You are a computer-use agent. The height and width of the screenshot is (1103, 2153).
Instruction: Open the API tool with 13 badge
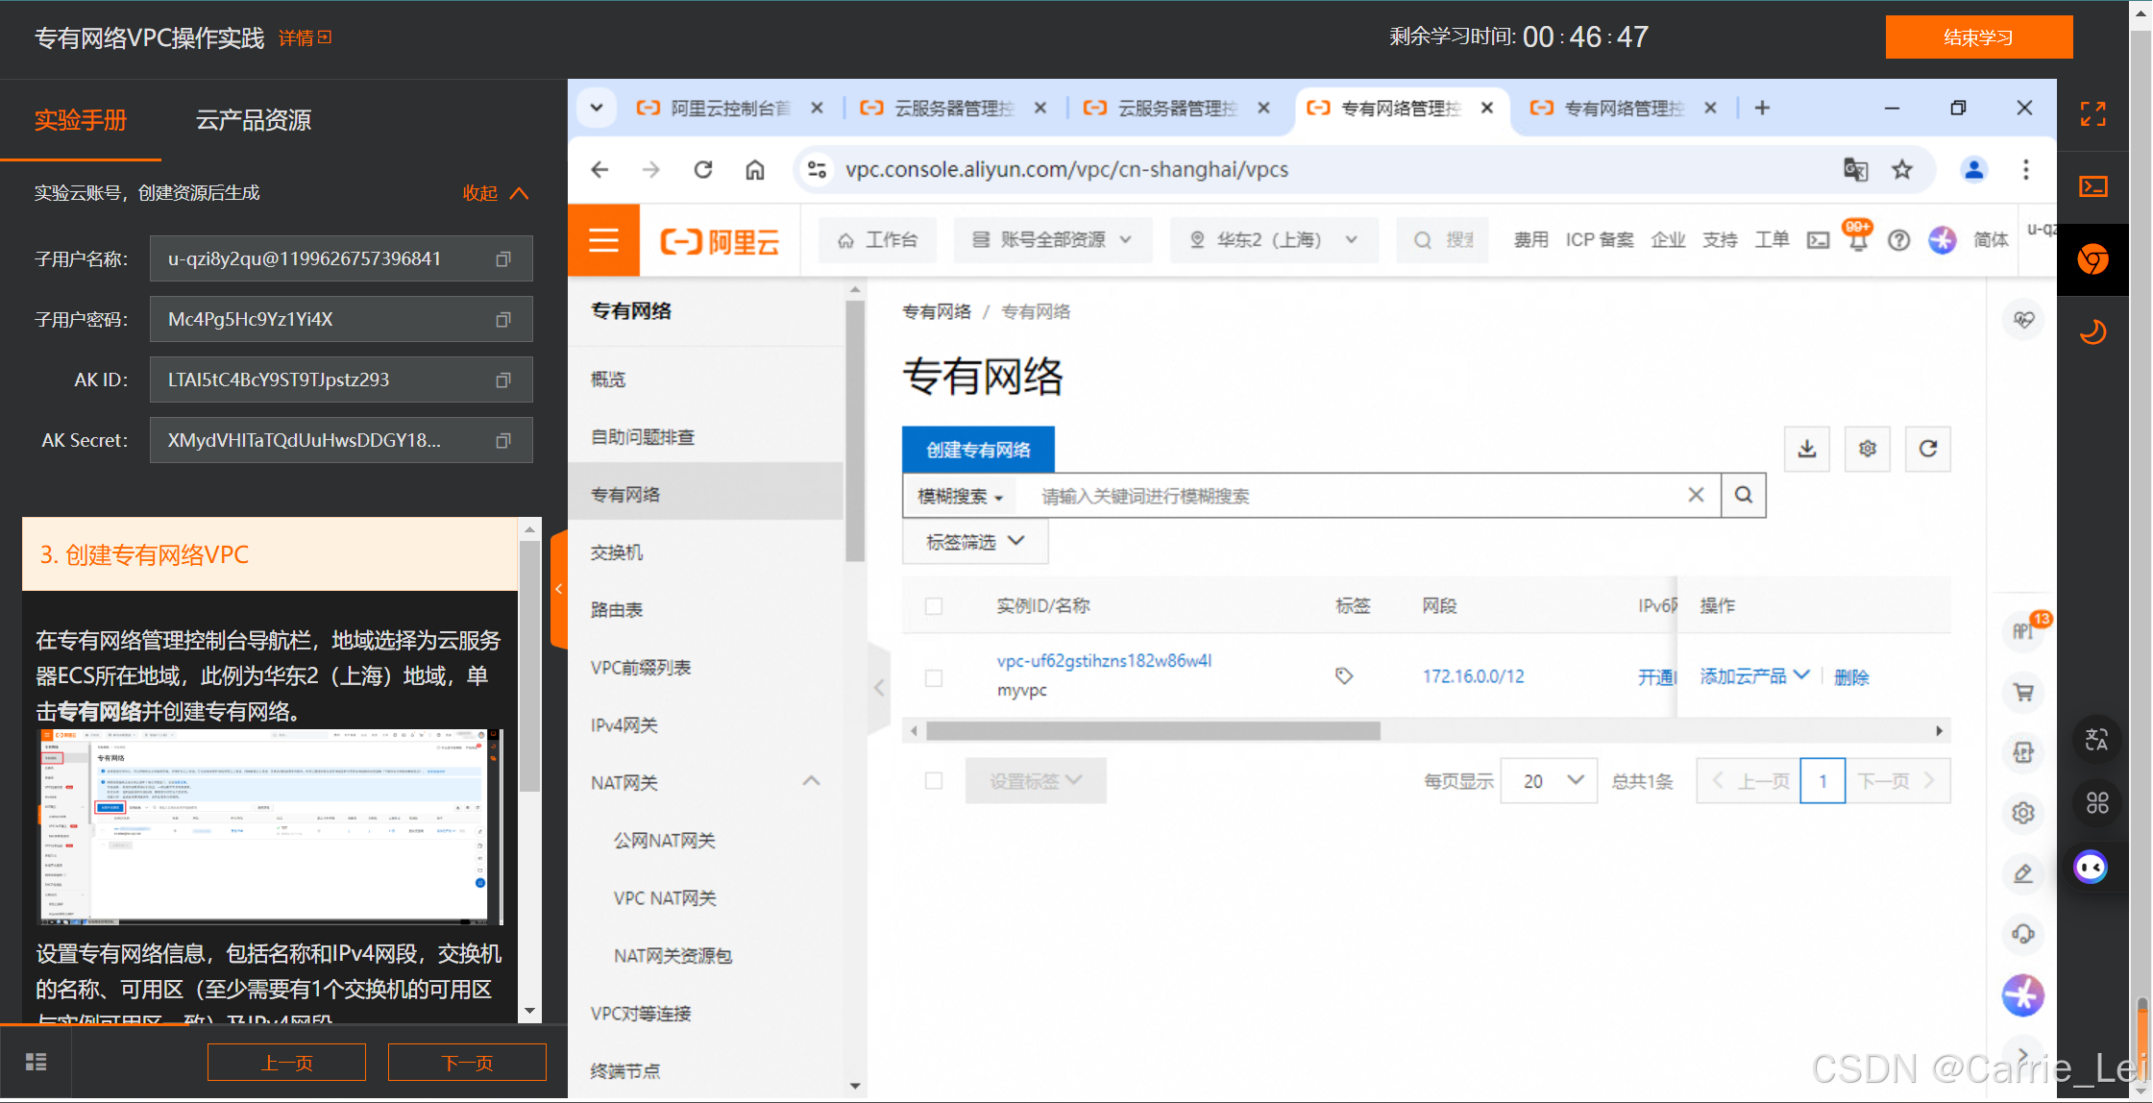(x=2024, y=630)
